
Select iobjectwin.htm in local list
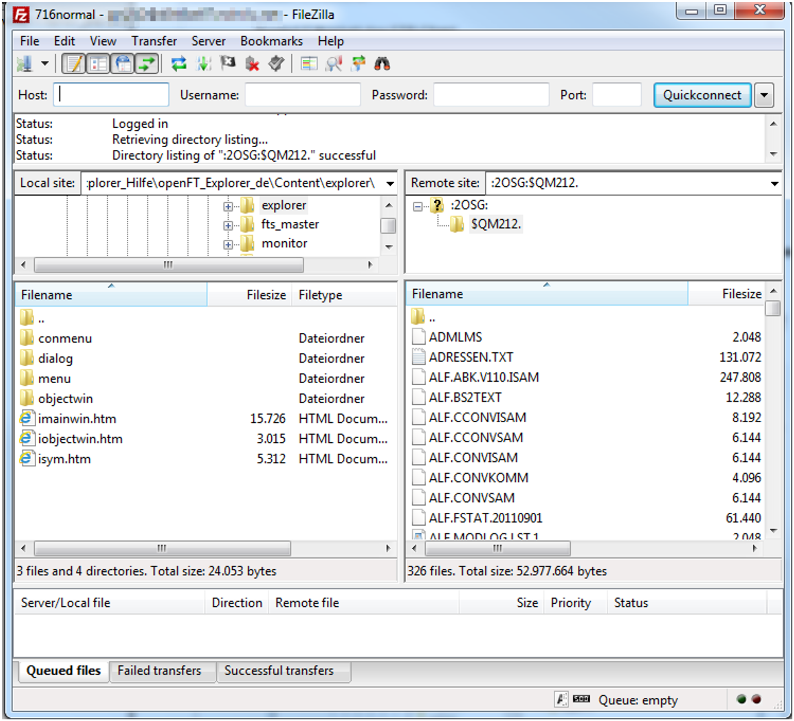[x=80, y=439]
